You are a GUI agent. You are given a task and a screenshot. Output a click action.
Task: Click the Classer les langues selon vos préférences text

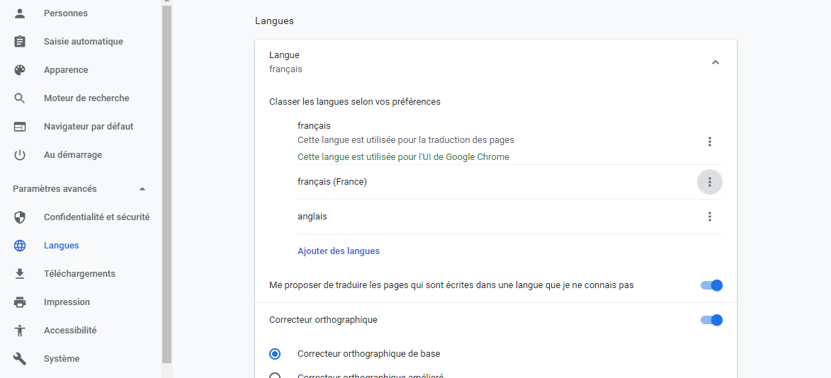[354, 102]
